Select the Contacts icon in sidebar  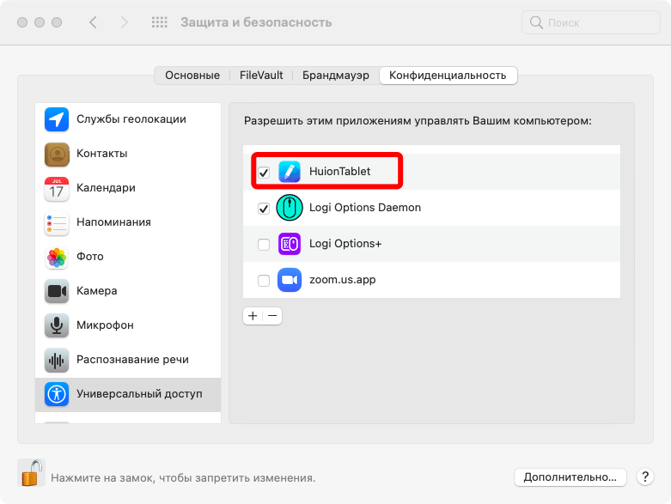[x=57, y=154]
